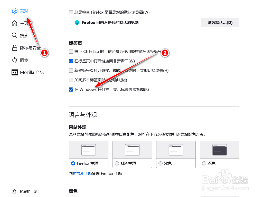Click the Make Default button
Image resolution: width=263 pixels, height=197 pixels.
coord(220,23)
